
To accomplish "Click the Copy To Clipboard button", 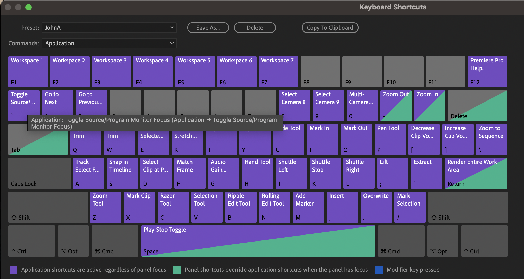I will pos(330,28).
